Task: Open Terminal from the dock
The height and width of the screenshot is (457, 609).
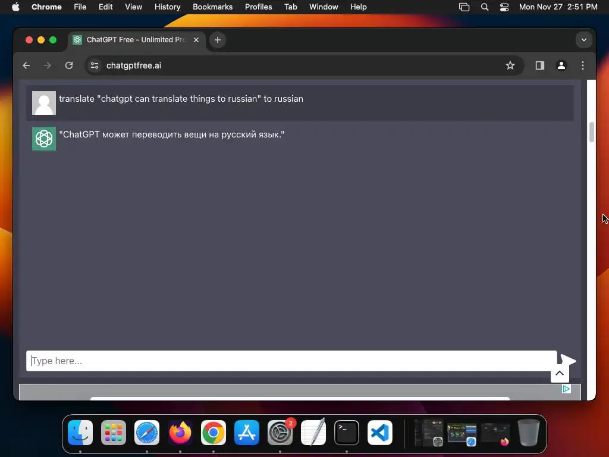Action: pyautogui.click(x=347, y=433)
